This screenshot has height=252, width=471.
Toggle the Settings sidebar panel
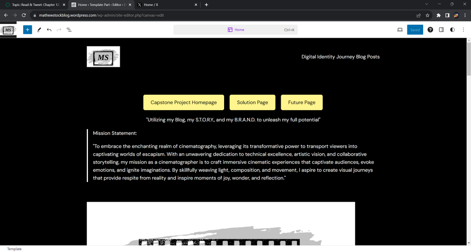pos(441,29)
